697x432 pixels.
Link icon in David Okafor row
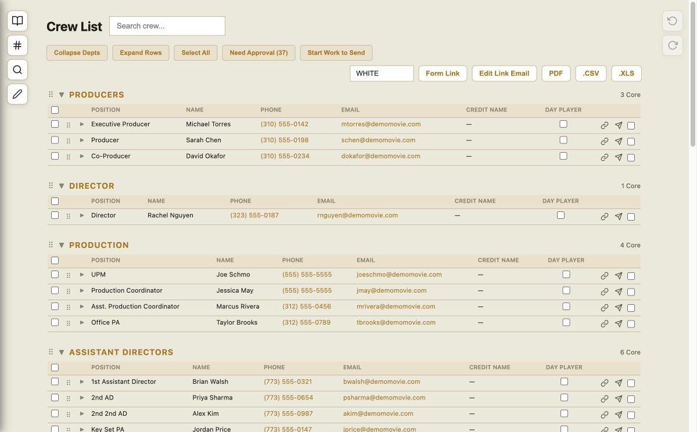click(x=605, y=157)
